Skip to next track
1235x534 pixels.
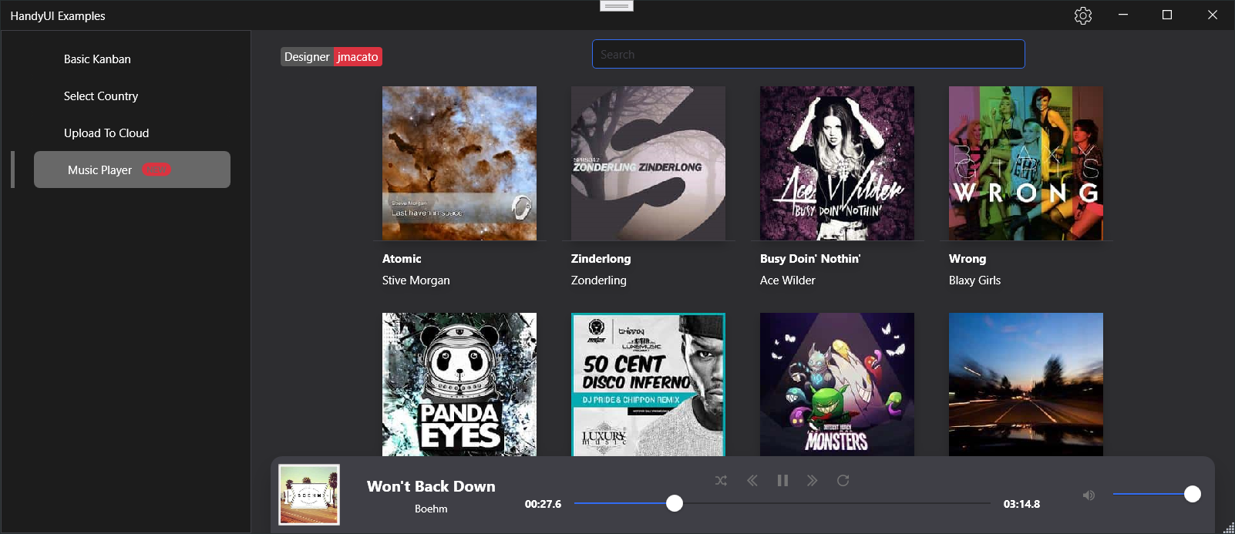(812, 480)
